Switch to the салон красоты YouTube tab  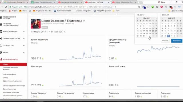pyautogui.click(x=70, y=2)
